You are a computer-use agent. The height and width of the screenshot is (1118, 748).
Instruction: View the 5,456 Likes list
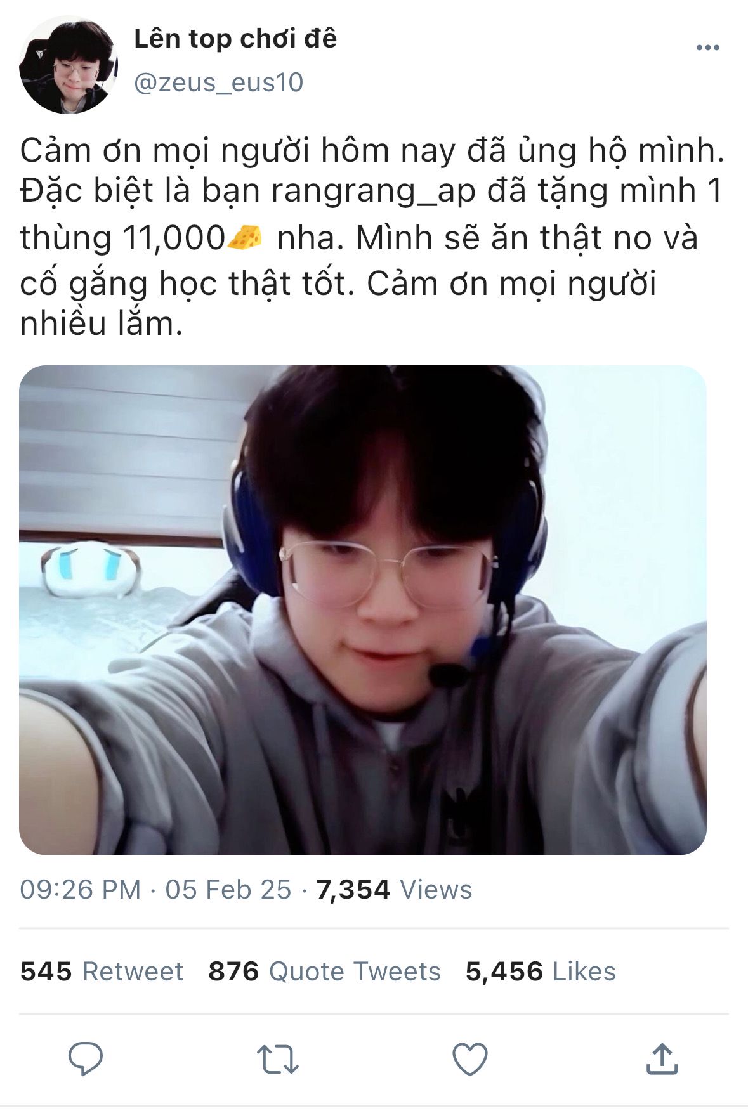(x=541, y=972)
